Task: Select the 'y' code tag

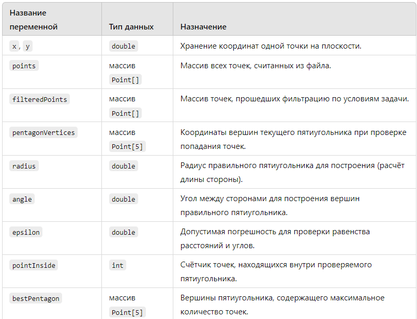Action: [27, 46]
